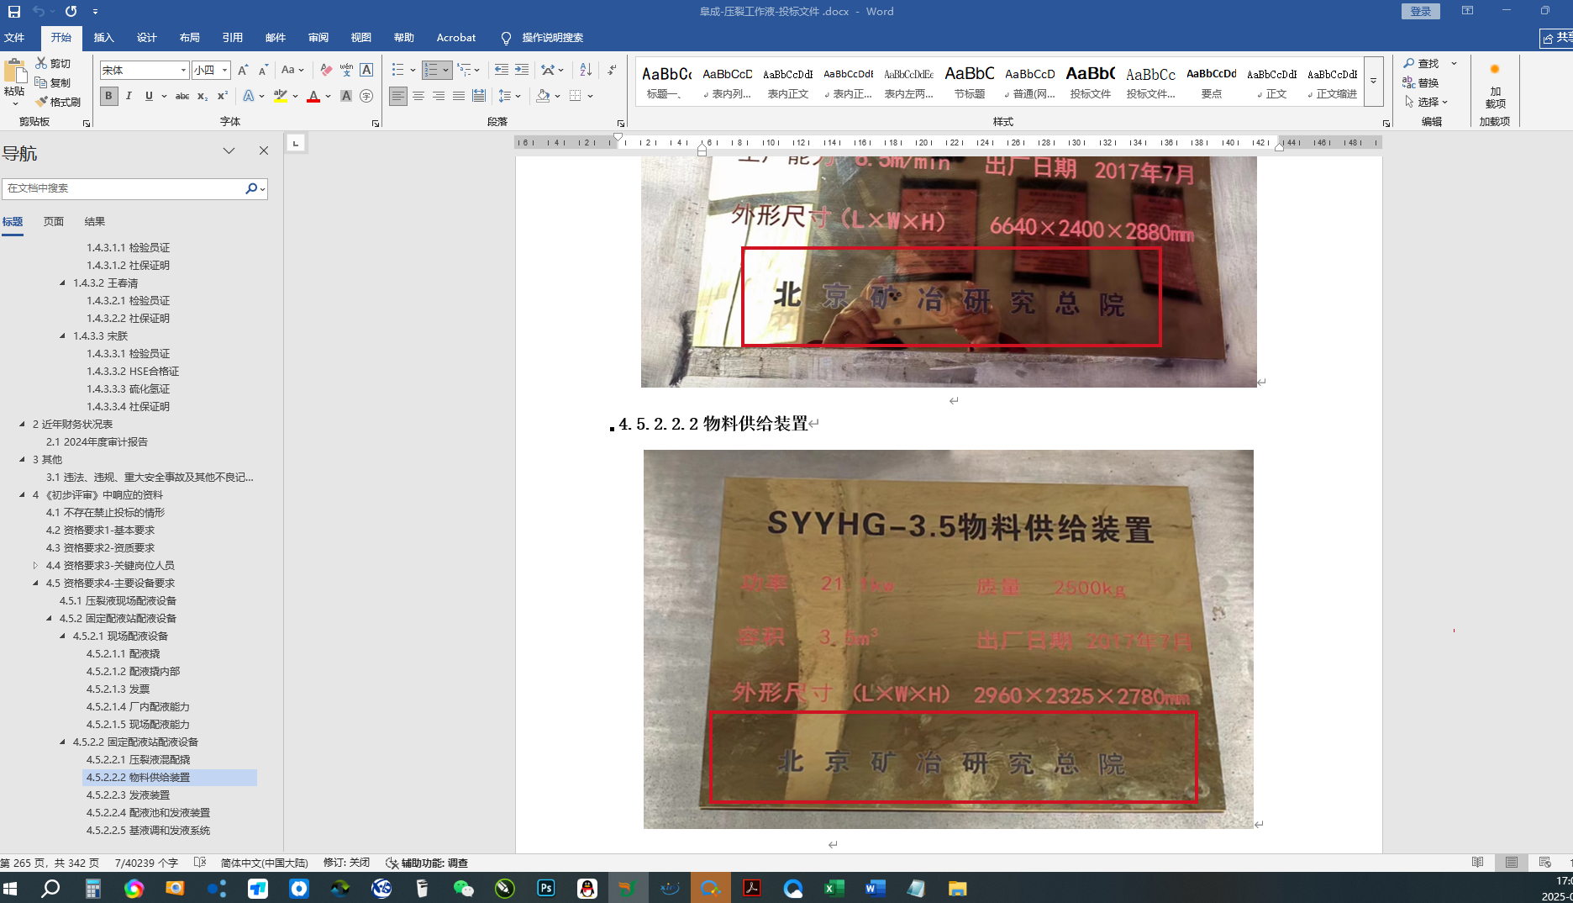The width and height of the screenshot is (1573, 903).
Task: Decrease font size with shrink font icon
Action: 263,71
